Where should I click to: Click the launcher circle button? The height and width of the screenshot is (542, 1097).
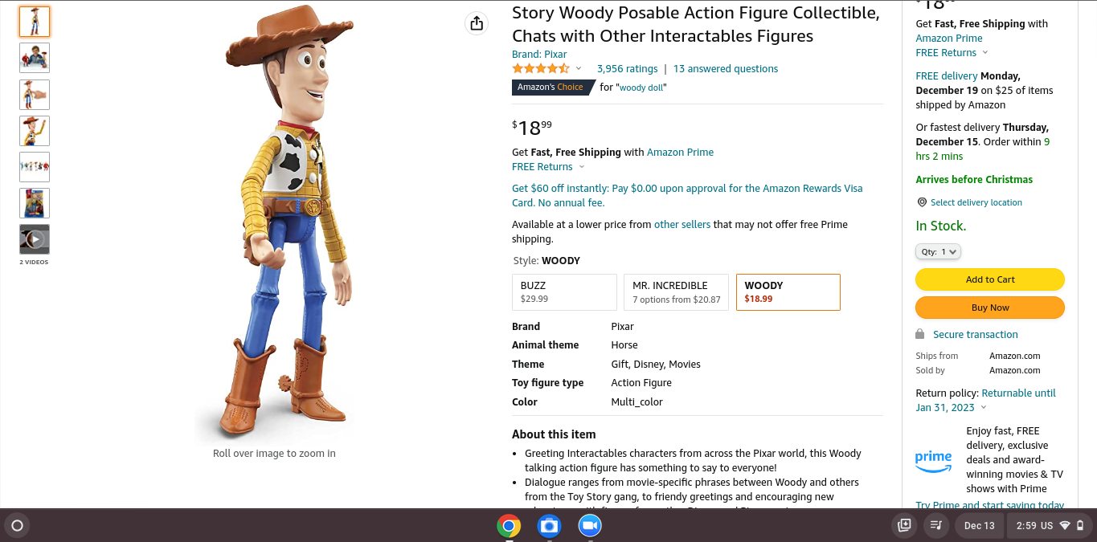pos(17,526)
